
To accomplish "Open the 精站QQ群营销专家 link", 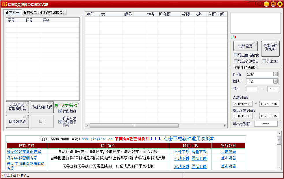I will (x=22, y=158).
